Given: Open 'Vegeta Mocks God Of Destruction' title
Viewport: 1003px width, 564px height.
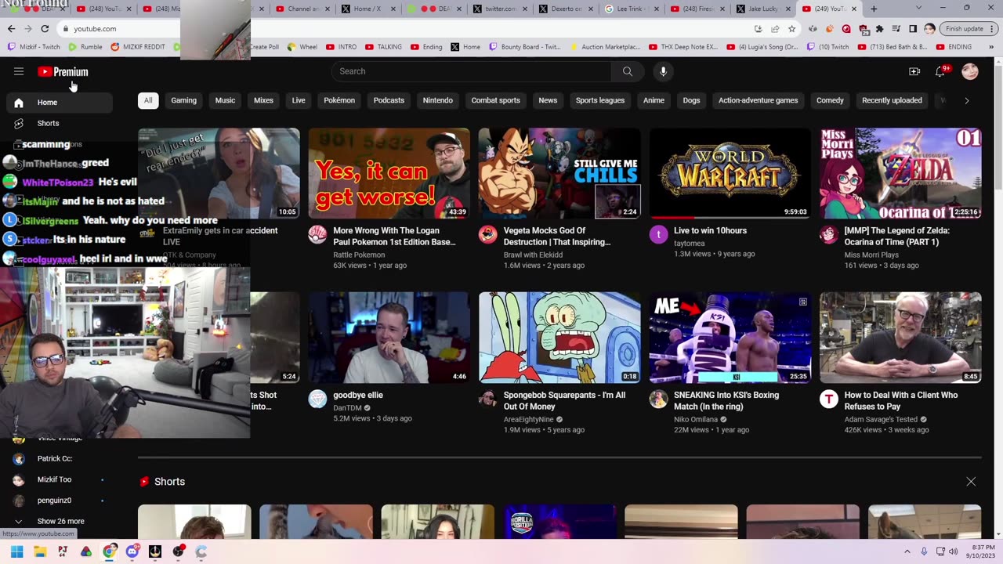Looking at the screenshot, I should point(557,236).
